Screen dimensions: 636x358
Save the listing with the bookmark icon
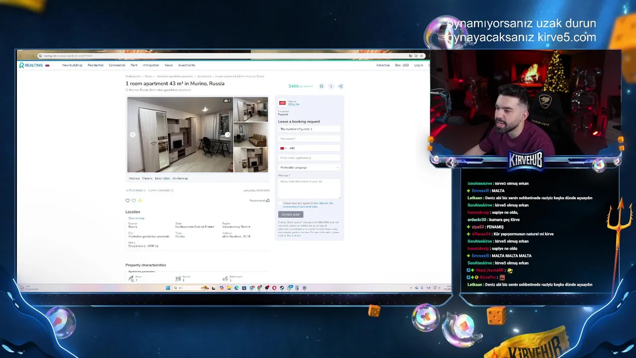[321, 86]
